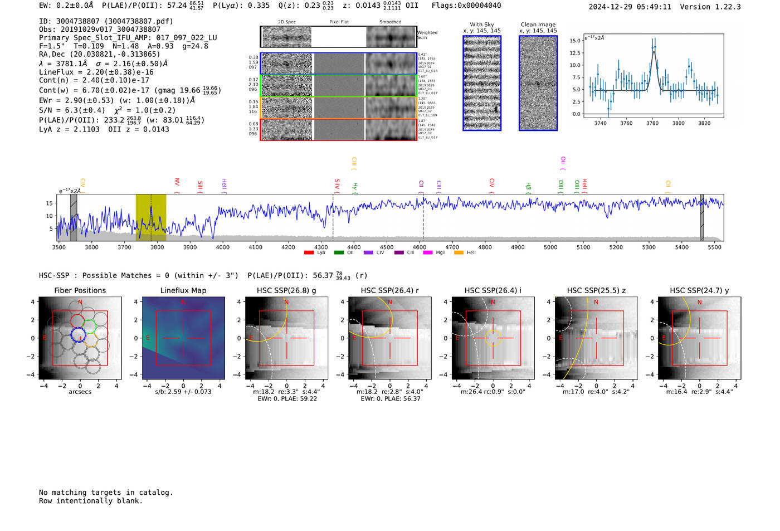This screenshot has height=531, width=780.
Task: Open the Lineflux Map image
Action: coord(183,338)
